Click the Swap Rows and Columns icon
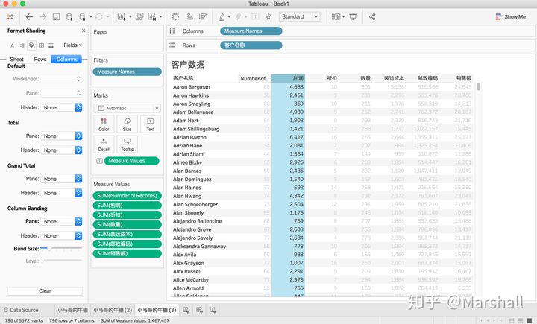 click(175, 17)
